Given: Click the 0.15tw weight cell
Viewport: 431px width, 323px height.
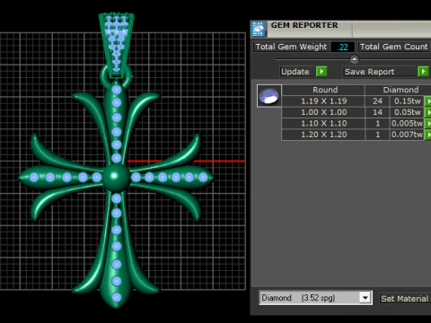Looking at the screenshot, I should tap(407, 101).
